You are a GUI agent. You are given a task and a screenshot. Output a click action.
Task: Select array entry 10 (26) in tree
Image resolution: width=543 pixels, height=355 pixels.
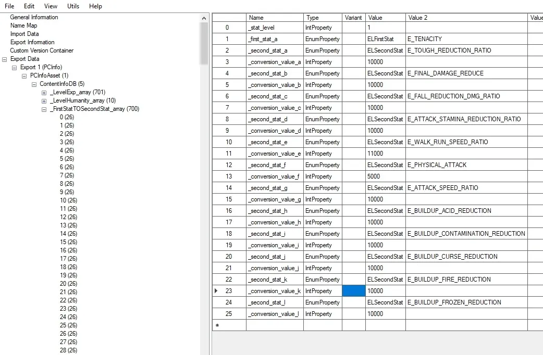[67, 200]
